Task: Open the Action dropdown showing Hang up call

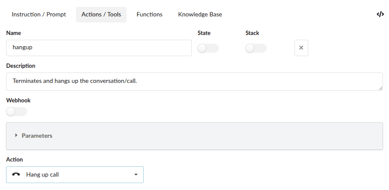Action: [x=75, y=174]
